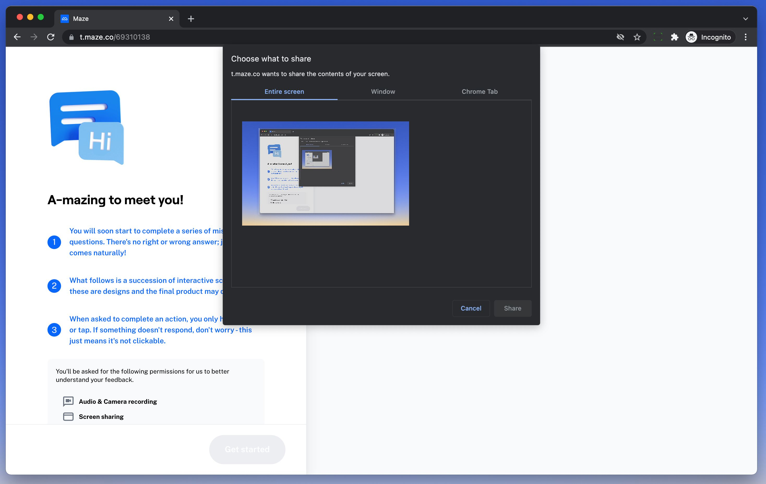Click the Share button

512,308
